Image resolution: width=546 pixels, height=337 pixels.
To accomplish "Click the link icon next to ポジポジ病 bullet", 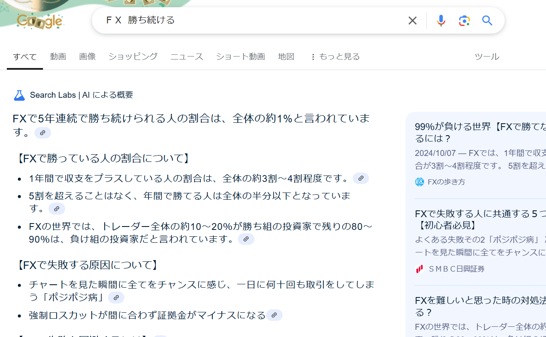I will pyautogui.click(x=116, y=297).
